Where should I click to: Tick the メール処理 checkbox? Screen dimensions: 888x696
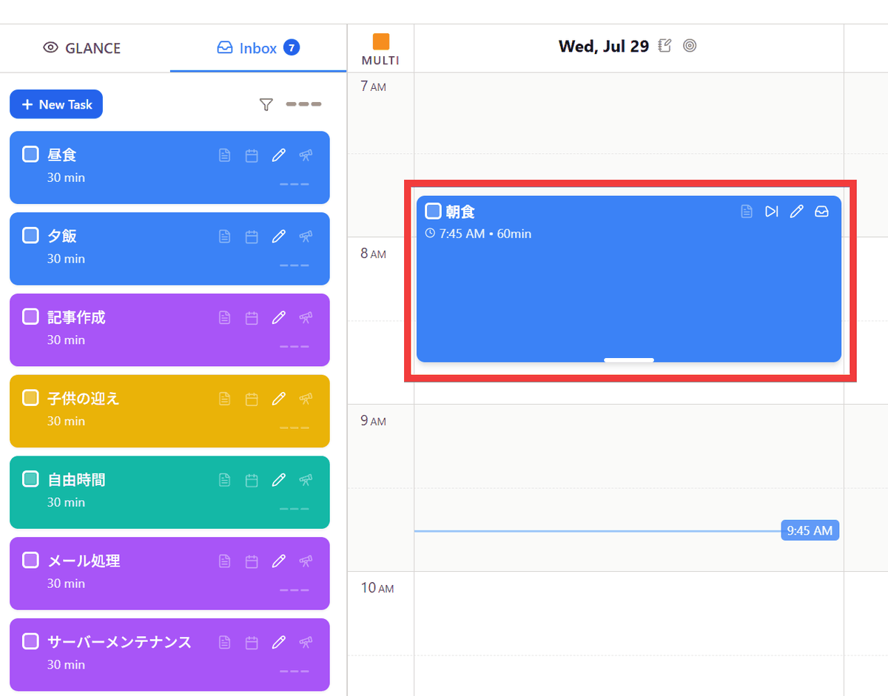pos(30,560)
